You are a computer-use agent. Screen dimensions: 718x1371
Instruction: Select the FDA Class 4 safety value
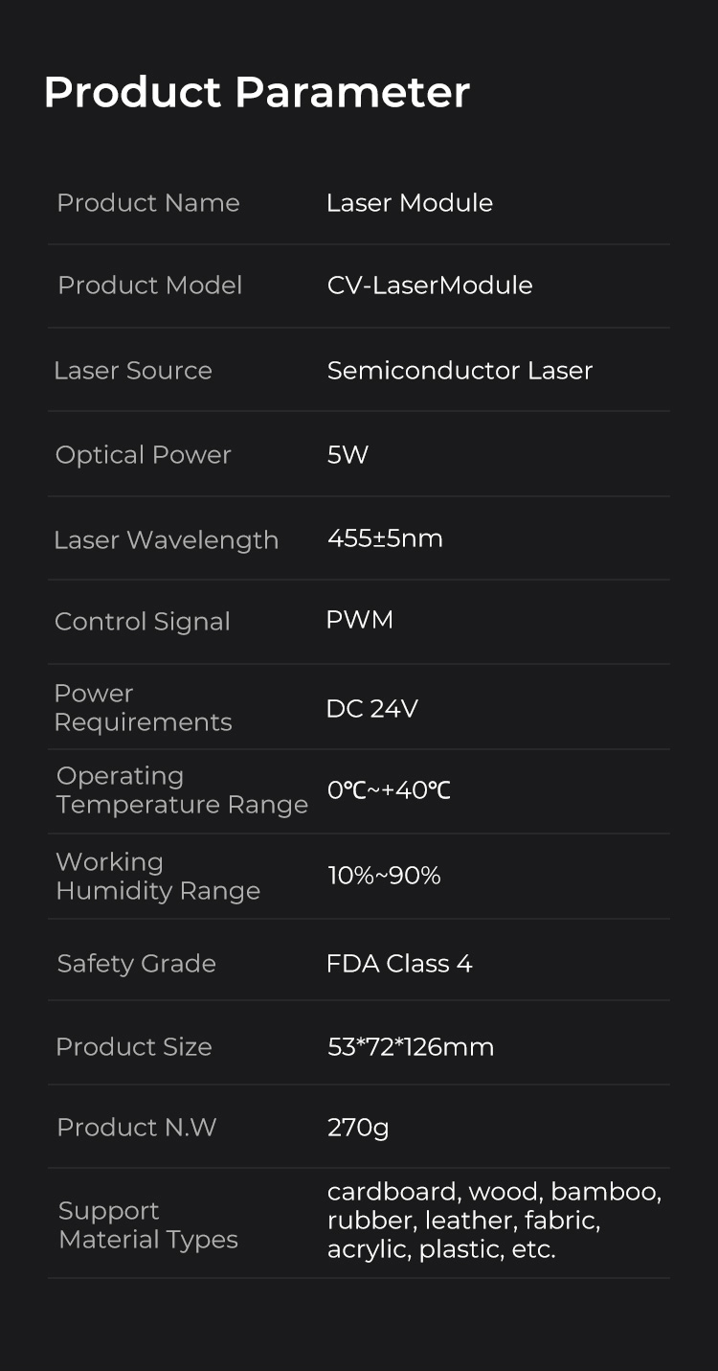pyautogui.click(x=398, y=964)
